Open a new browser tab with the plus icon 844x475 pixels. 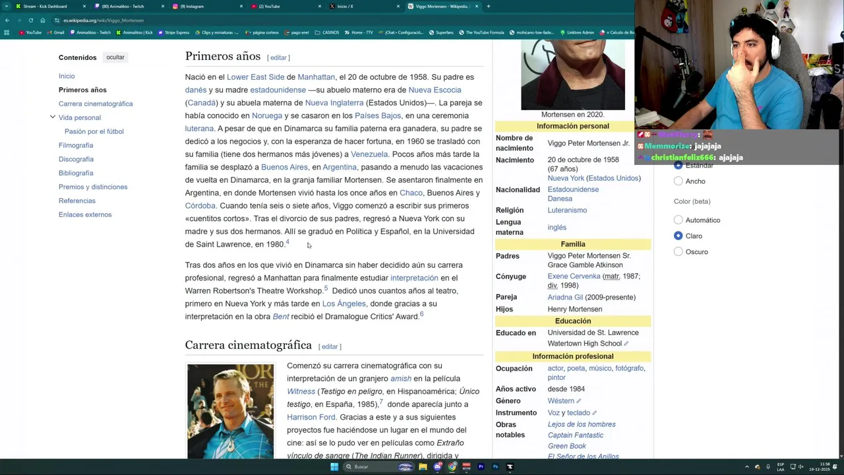point(488,6)
